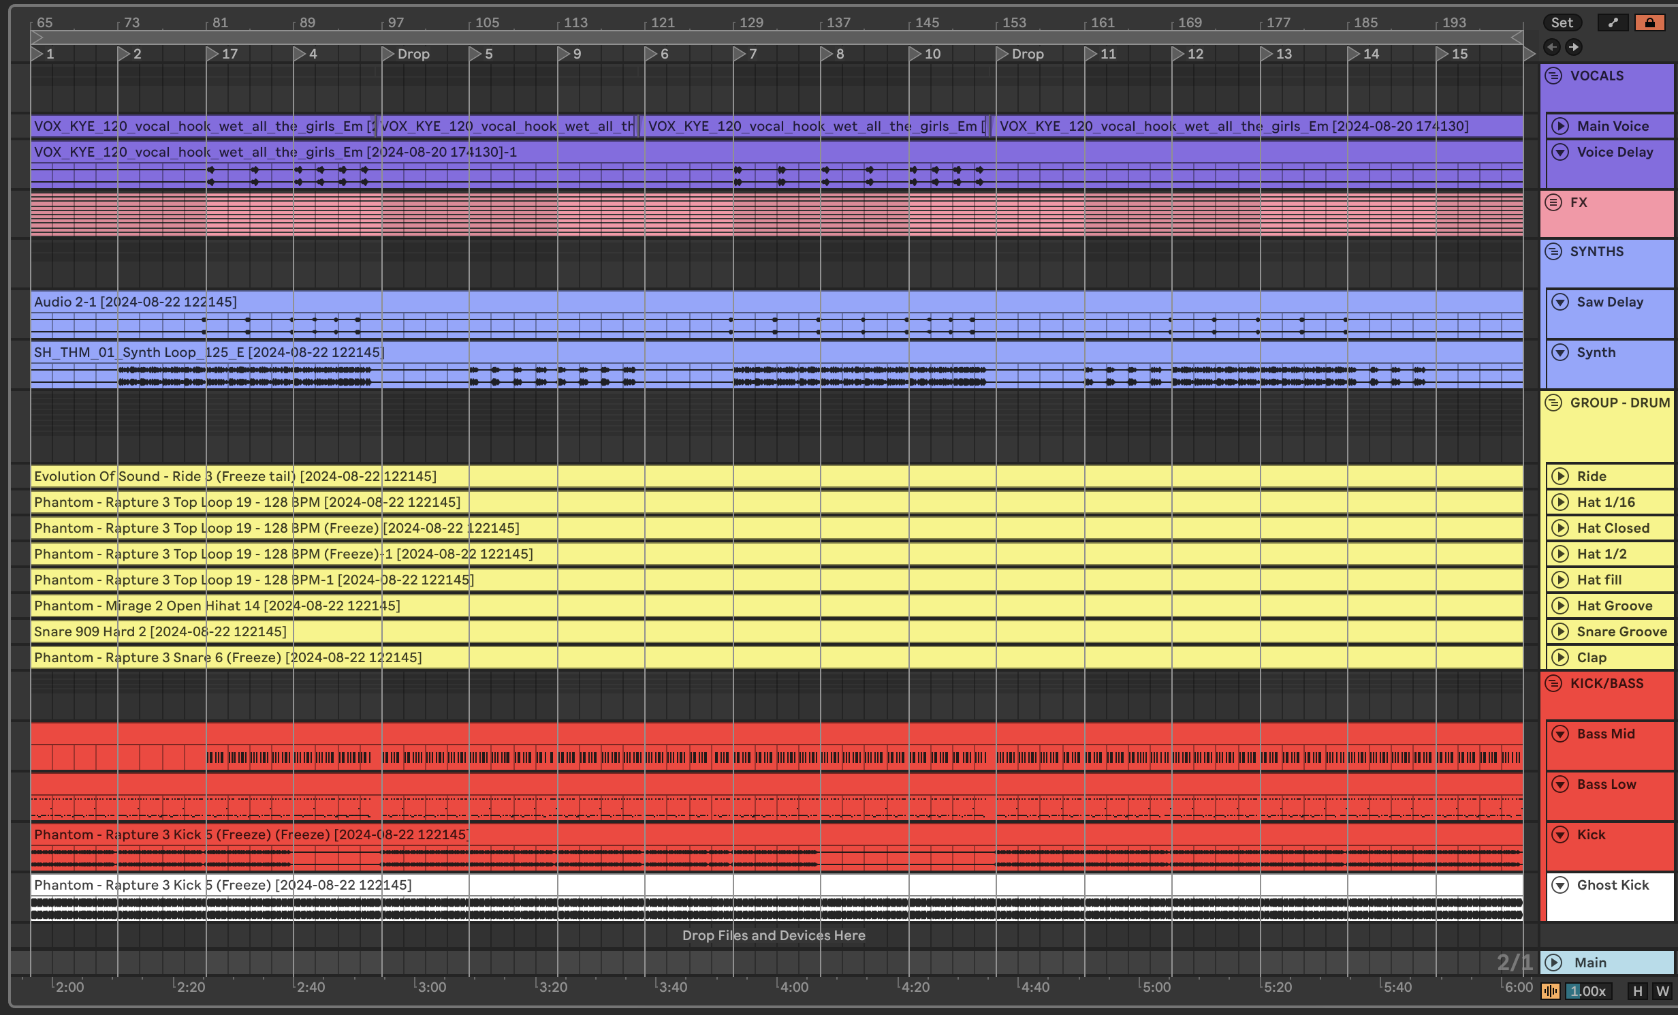Toggle the orange automation lock icon
The width and height of the screenshot is (1678, 1015).
tap(1649, 22)
